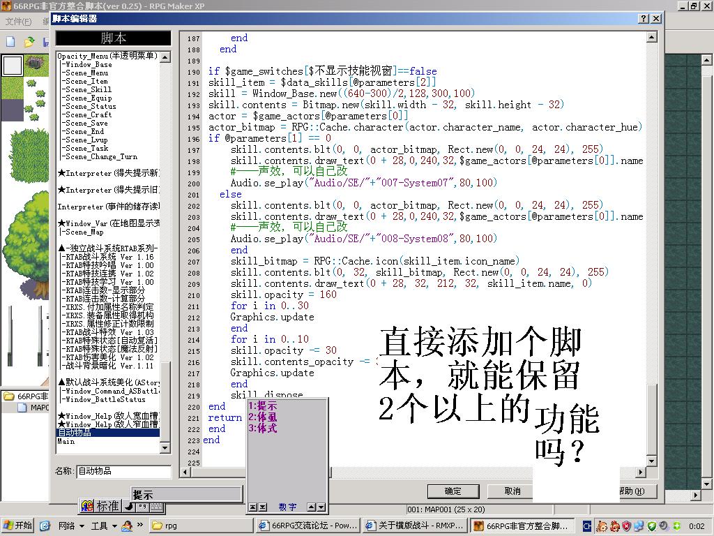Click the orange monkey tray icon
Screen dimensions: 714x536
tap(602, 526)
